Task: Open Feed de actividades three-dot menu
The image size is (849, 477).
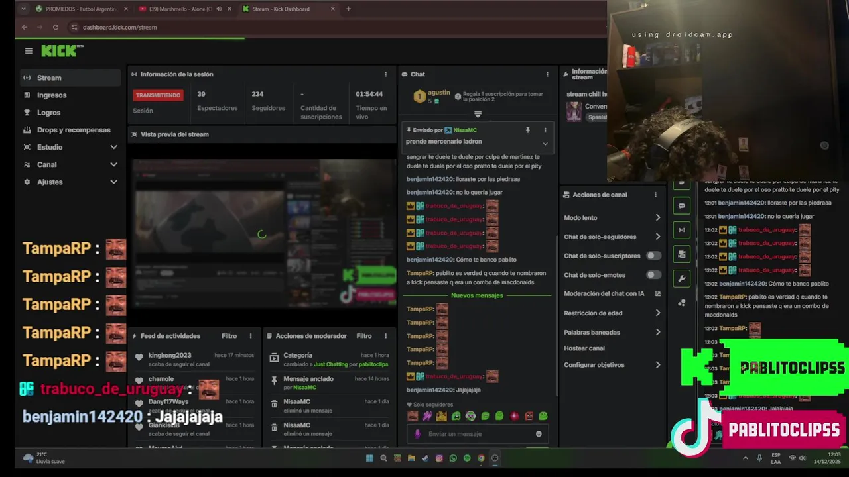Action: (250, 336)
